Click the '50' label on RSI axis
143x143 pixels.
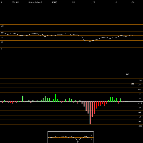tap(2, 37)
